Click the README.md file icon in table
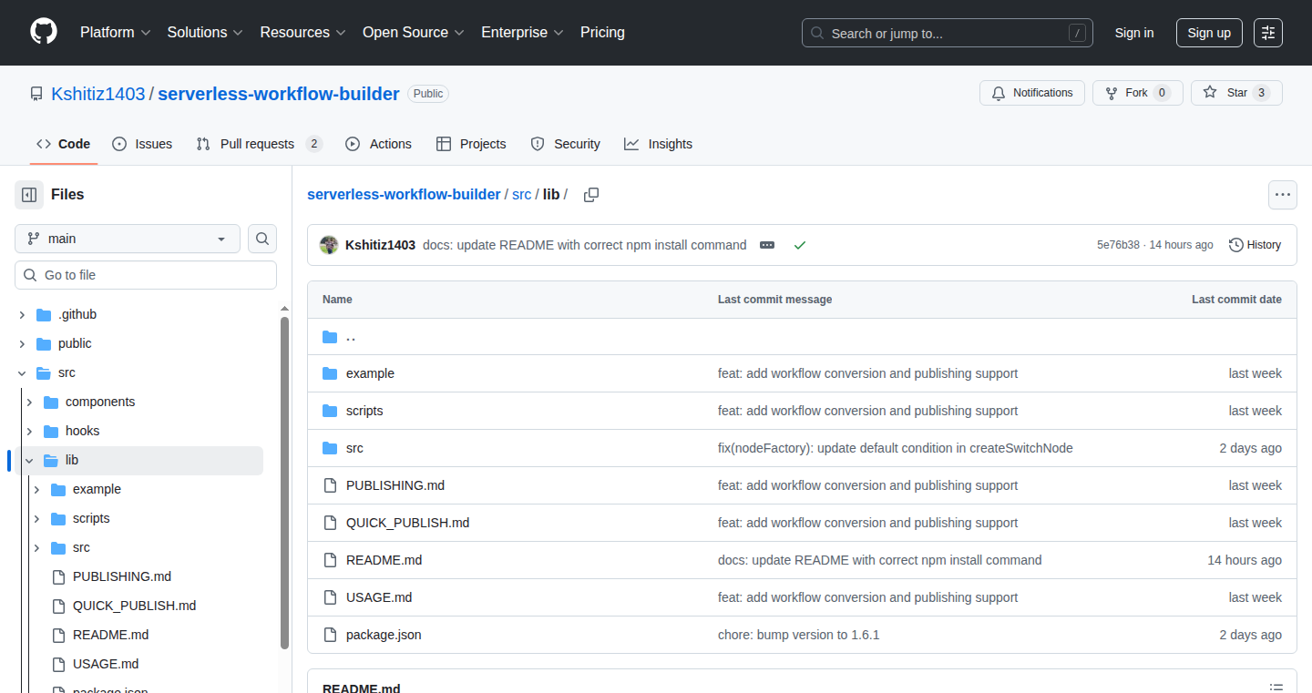 [x=330, y=560]
